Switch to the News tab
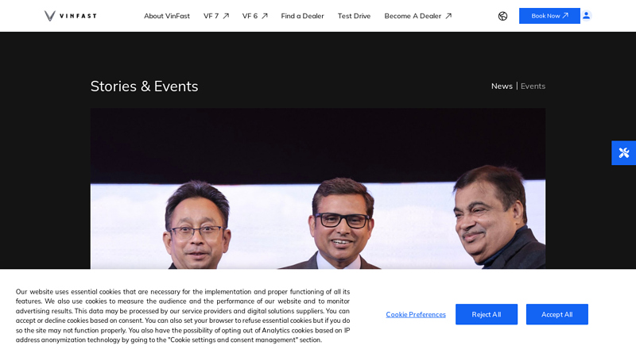Screen dimensions: 636x357 tap(502, 86)
